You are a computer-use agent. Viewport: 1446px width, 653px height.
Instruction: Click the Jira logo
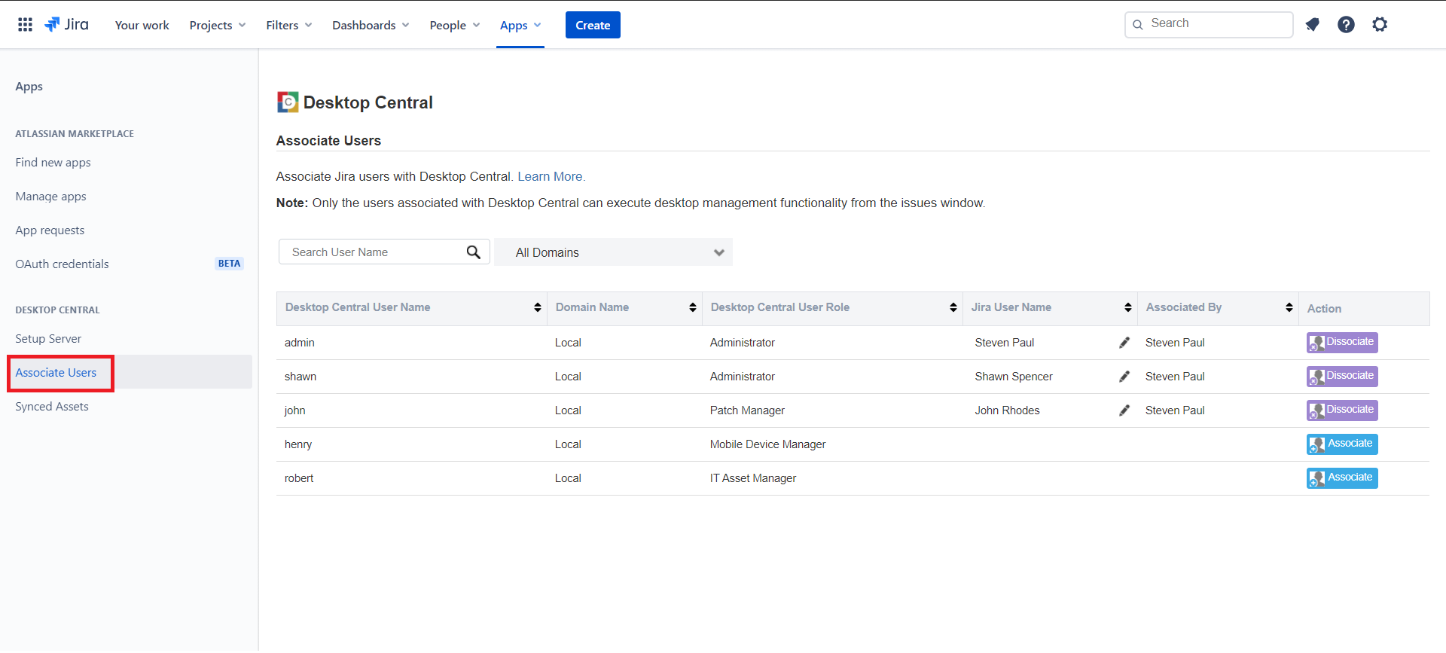[x=67, y=25]
